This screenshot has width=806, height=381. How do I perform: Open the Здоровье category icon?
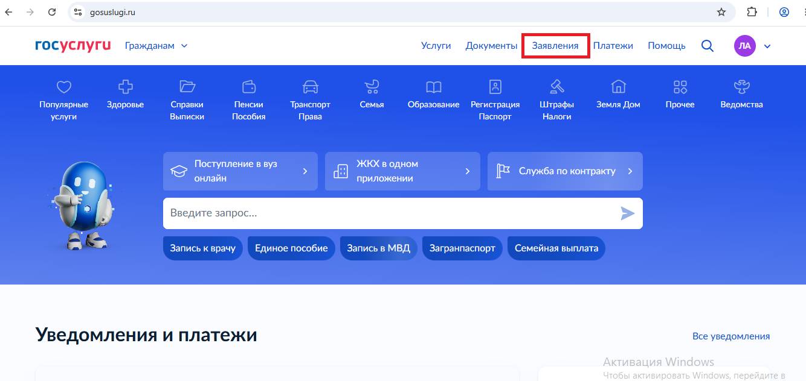(125, 87)
